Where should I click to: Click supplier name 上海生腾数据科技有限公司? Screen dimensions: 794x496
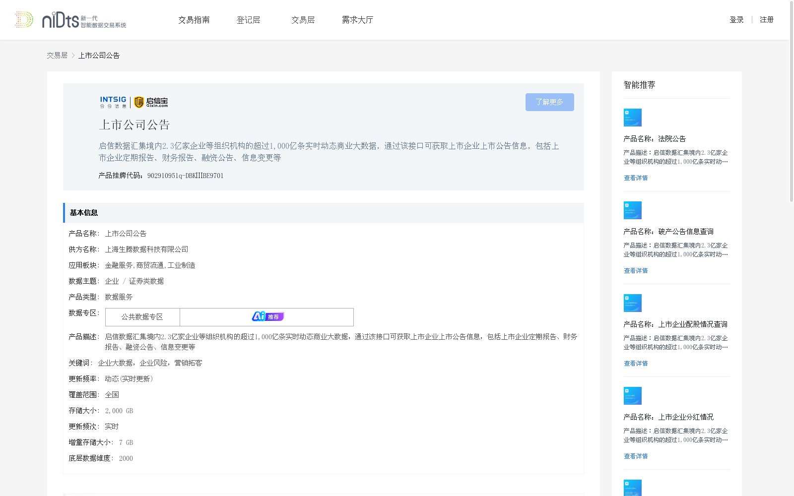(146, 249)
